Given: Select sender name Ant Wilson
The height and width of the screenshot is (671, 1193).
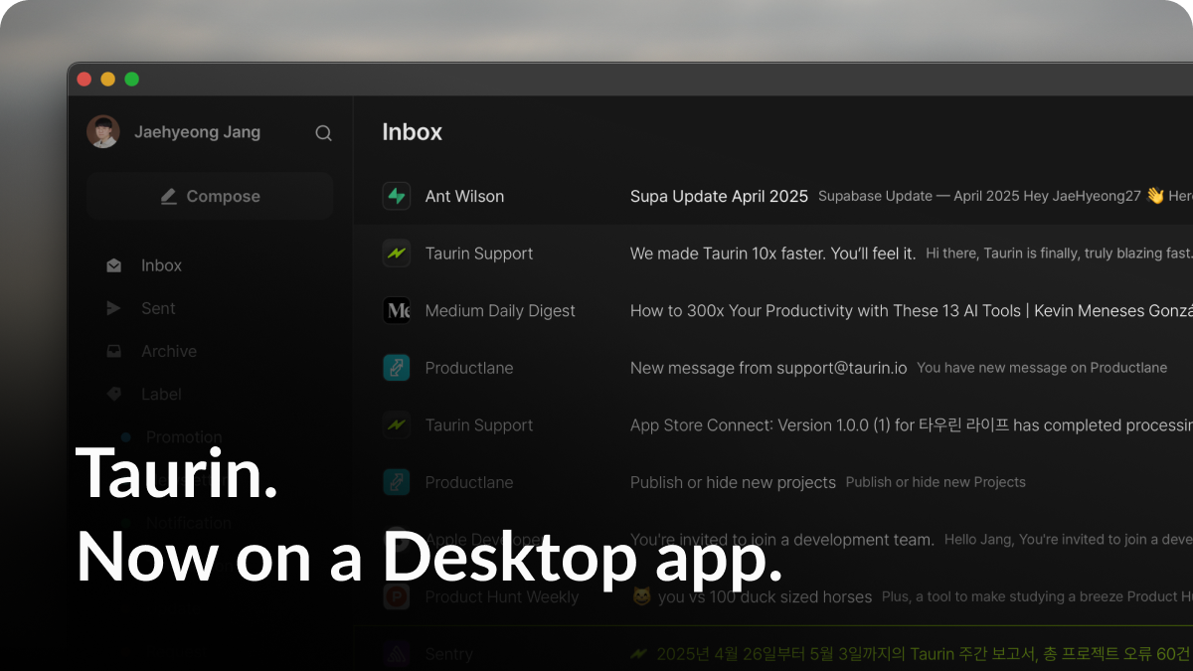Looking at the screenshot, I should click(464, 196).
